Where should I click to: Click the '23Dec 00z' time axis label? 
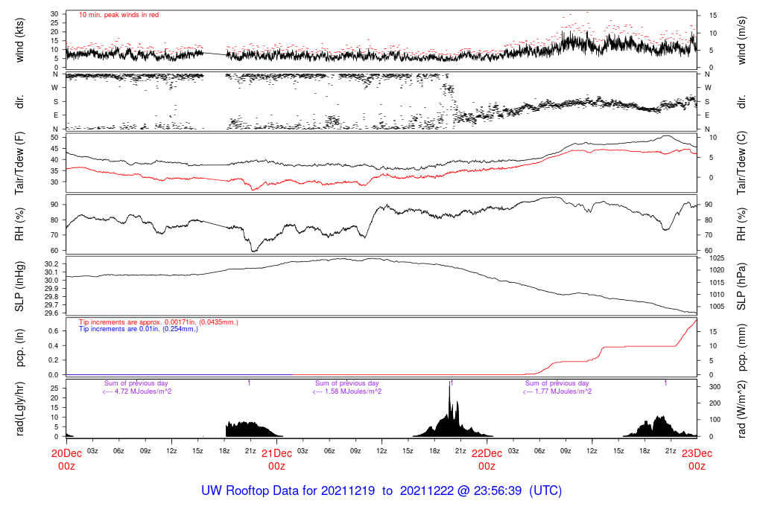pyautogui.click(x=697, y=460)
